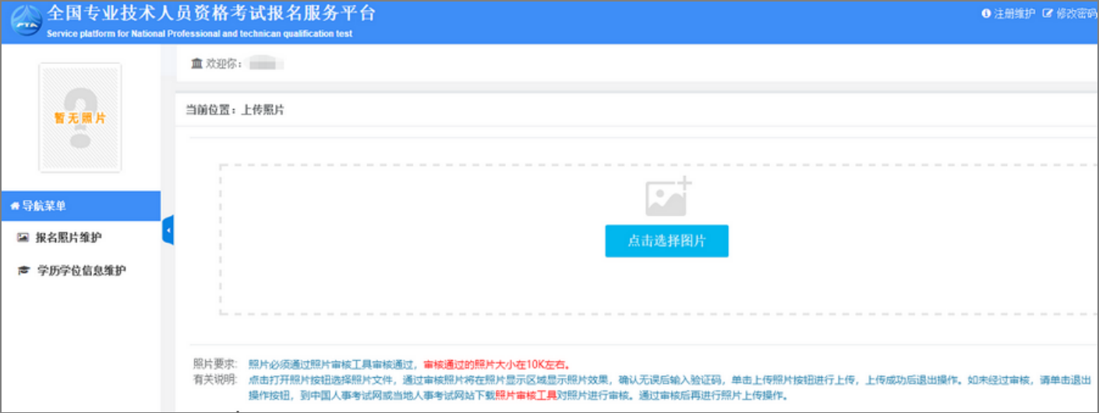Click the pencil icon beside 修改密码
Viewport: 1099px width, 413px height.
pyautogui.click(x=1048, y=13)
